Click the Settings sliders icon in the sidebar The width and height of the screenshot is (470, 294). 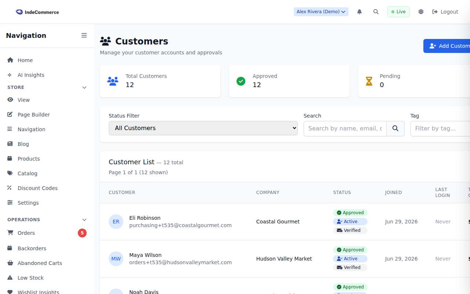click(10, 203)
